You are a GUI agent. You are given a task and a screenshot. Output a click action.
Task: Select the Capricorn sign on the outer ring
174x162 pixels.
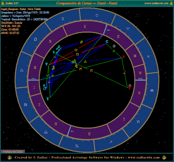click(x=139, y=121)
